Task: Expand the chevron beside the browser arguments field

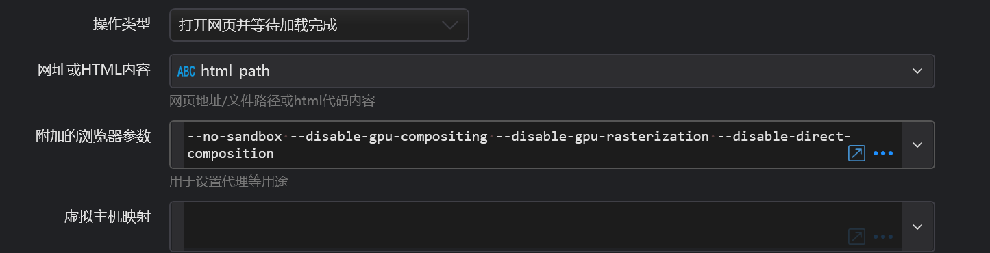Action: click(x=917, y=145)
